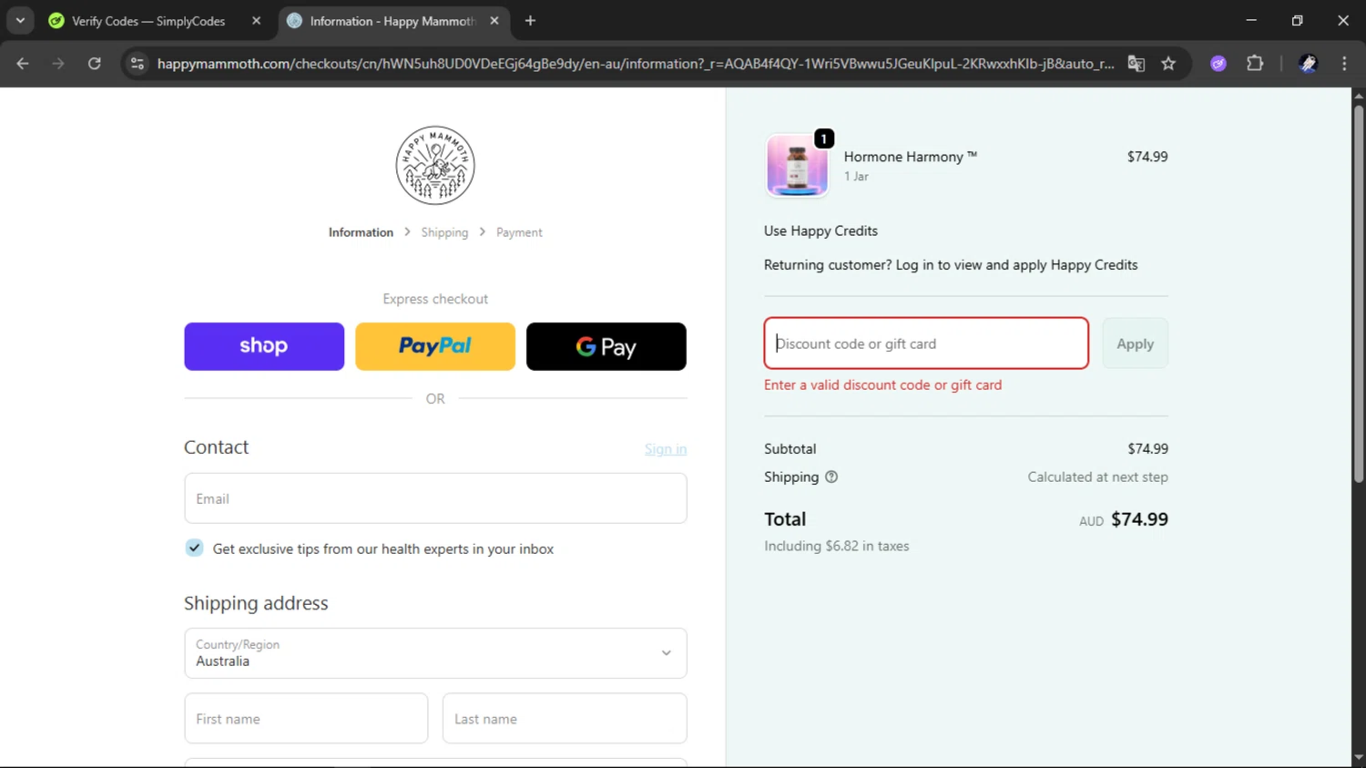Image resolution: width=1366 pixels, height=768 pixels.
Task: Click the Happy Mammoth logo
Action: click(x=435, y=166)
